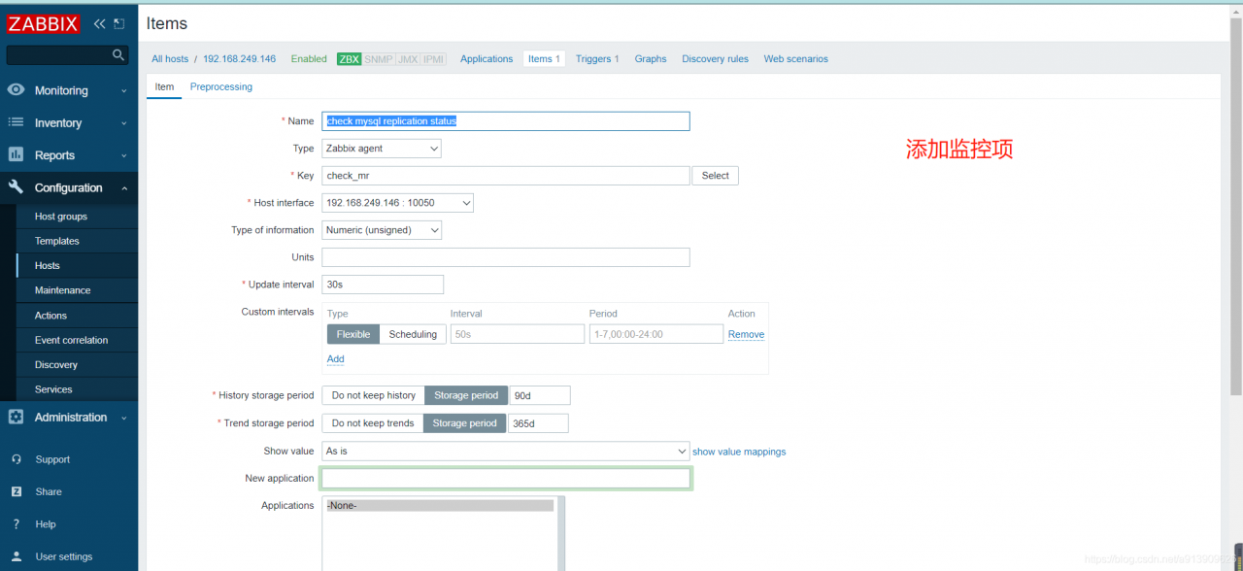Click the Configuration wrench icon
The image size is (1243, 571).
click(16, 187)
